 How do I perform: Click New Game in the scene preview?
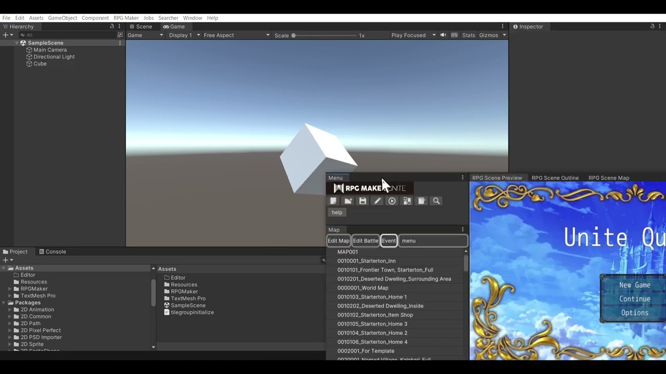(x=635, y=285)
